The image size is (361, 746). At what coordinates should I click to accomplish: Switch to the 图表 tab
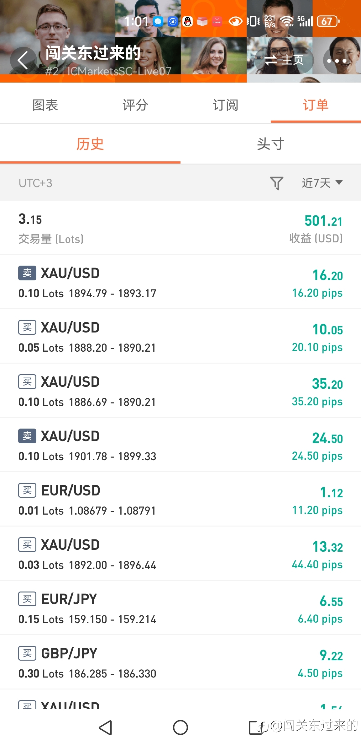tap(45, 105)
